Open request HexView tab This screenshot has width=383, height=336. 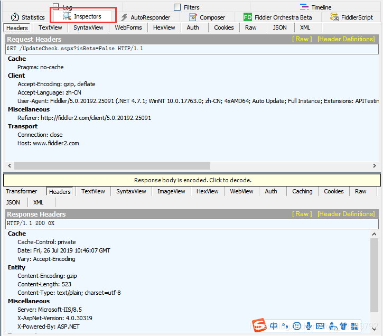(164, 27)
